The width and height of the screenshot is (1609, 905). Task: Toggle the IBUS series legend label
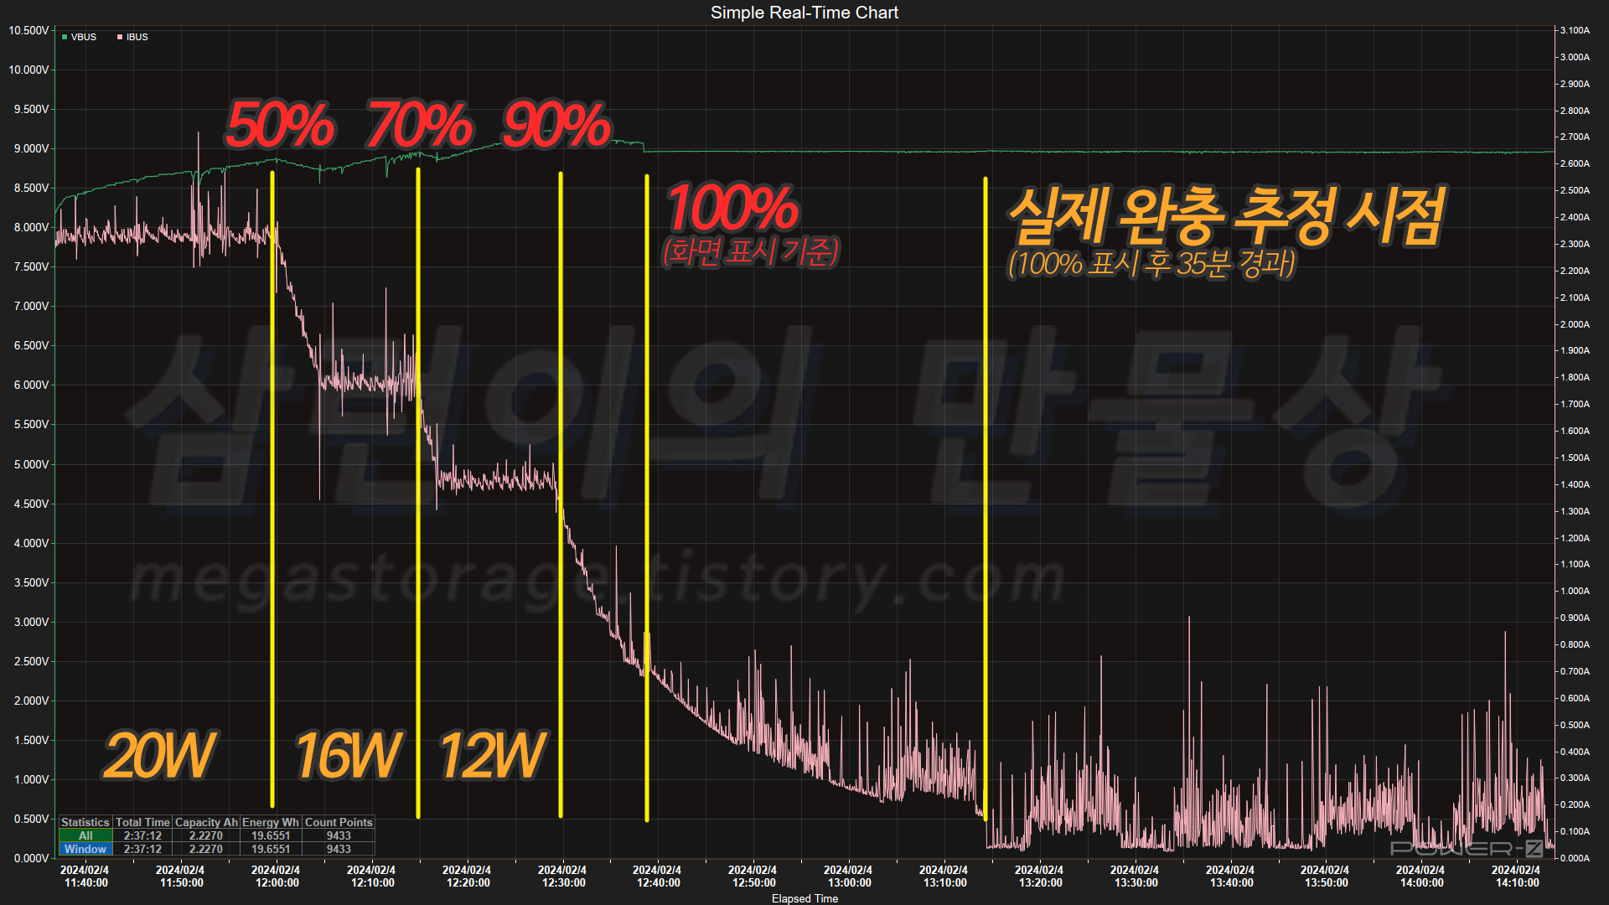[137, 37]
